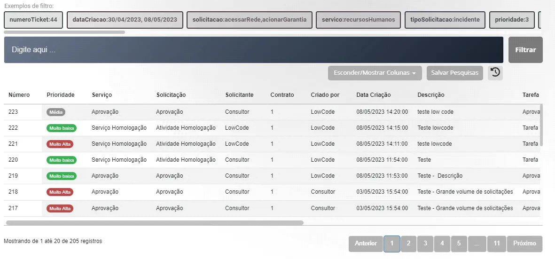Click the Muito Alta badge of ticket 221

(x=60, y=144)
